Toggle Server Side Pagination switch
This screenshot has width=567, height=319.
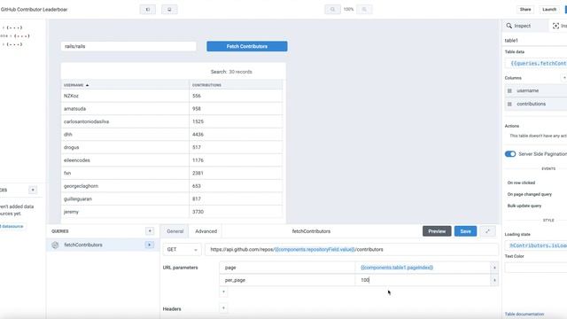[510, 154]
